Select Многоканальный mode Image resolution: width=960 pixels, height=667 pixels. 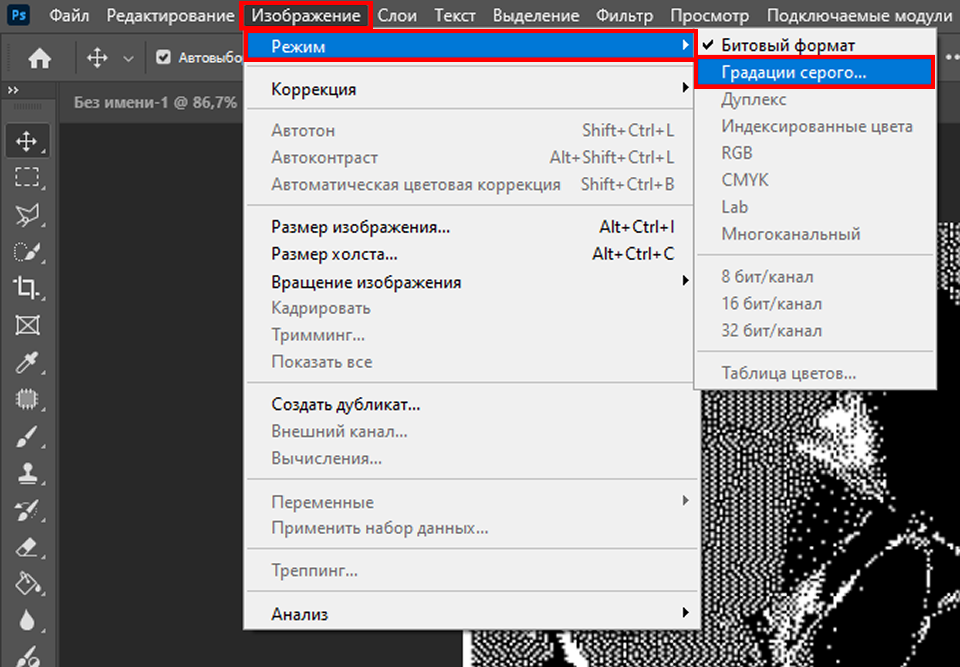coord(815,233)
